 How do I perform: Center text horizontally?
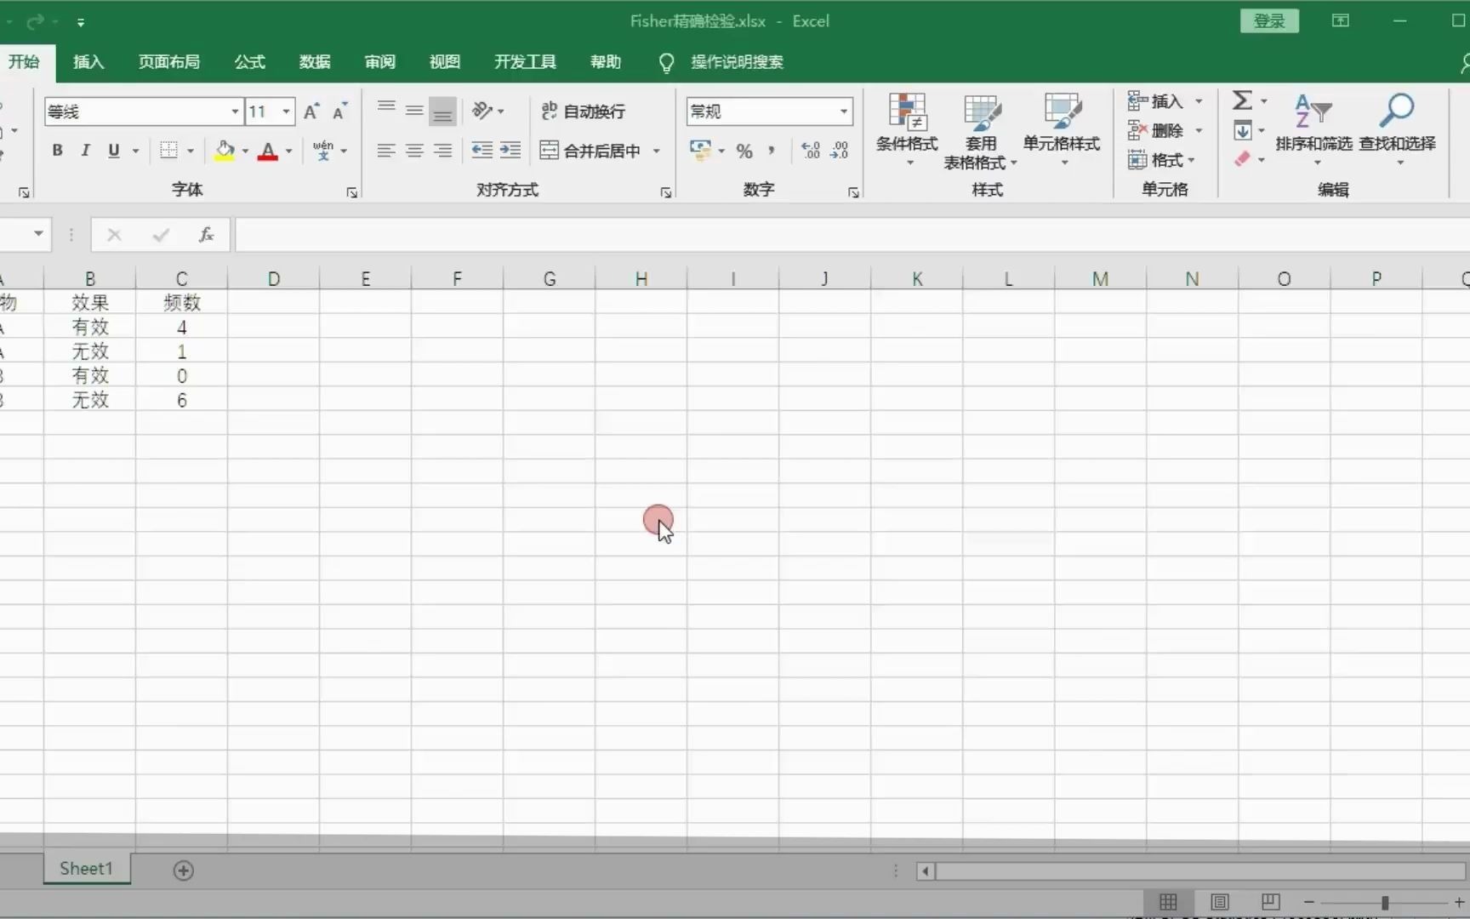click(x=414, y=151)
